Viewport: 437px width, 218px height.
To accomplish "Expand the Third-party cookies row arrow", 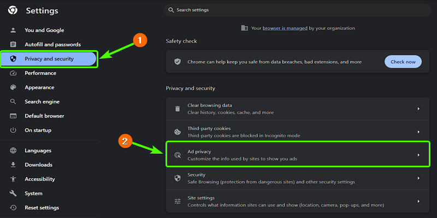I will [x=418, y=132].
